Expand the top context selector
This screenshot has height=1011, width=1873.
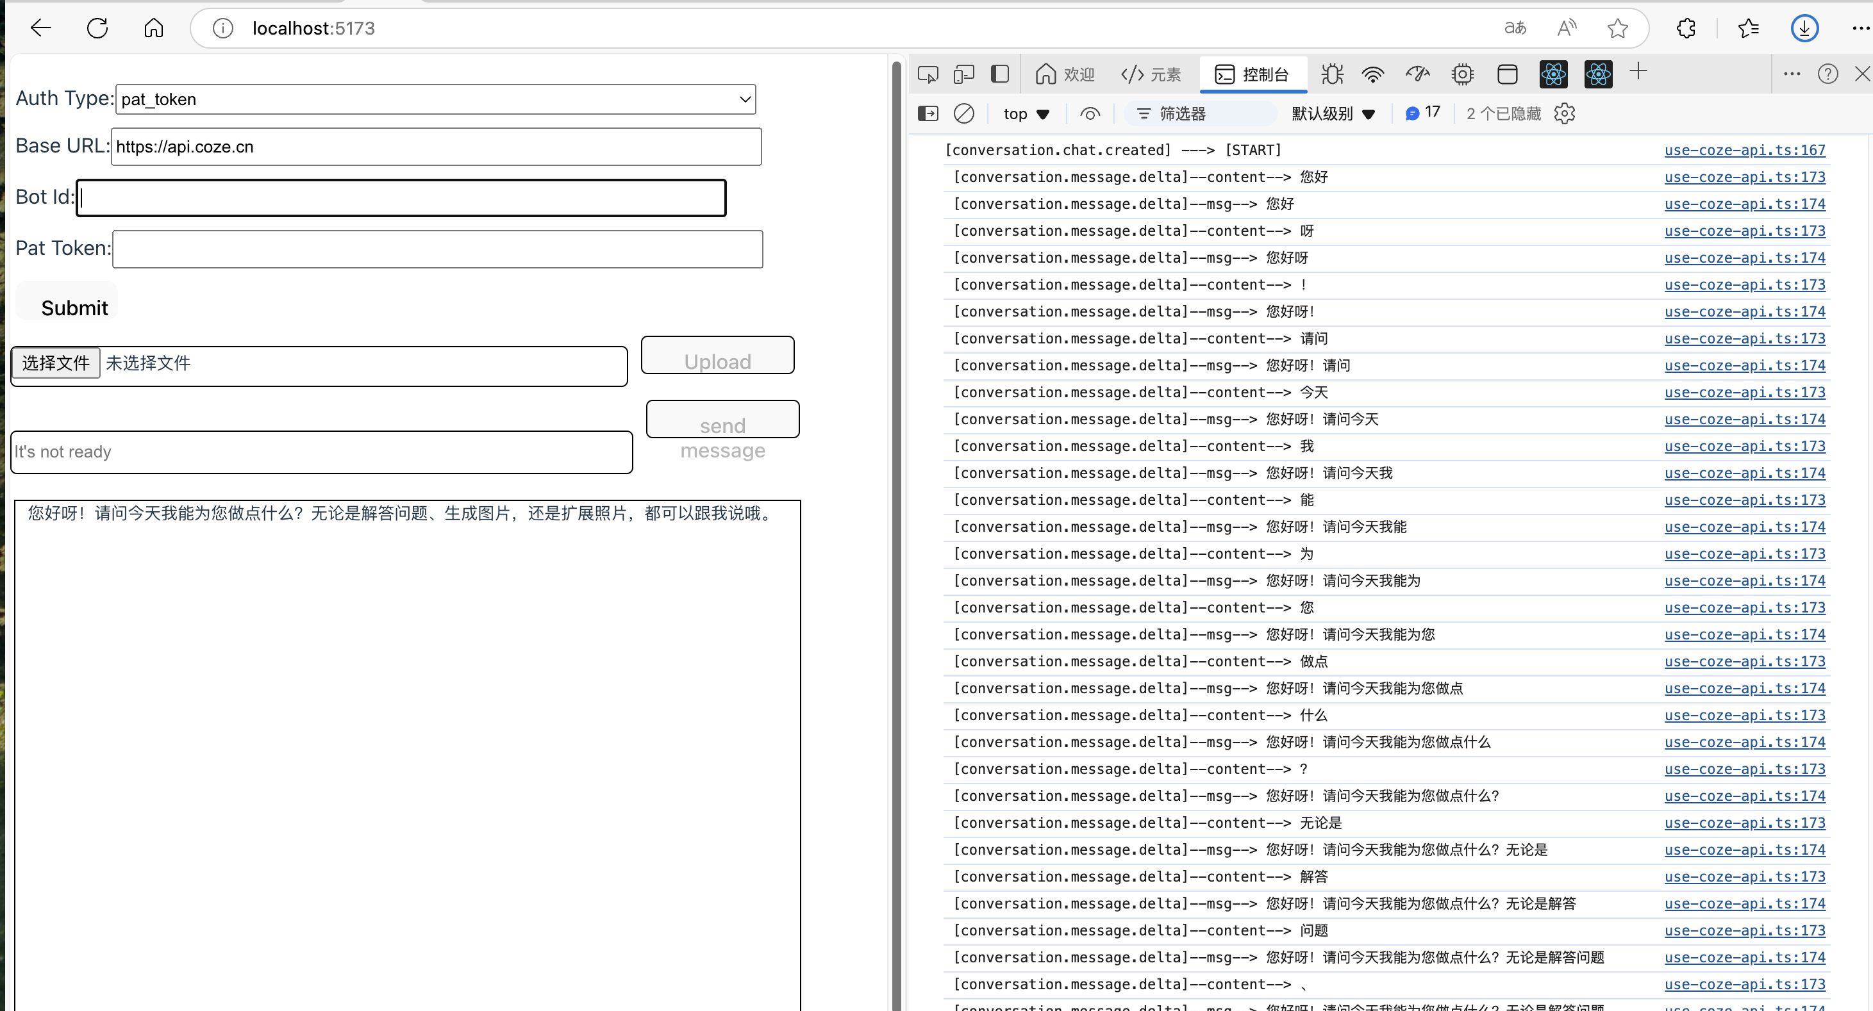pyautogui.click(x=1026, y=113)
